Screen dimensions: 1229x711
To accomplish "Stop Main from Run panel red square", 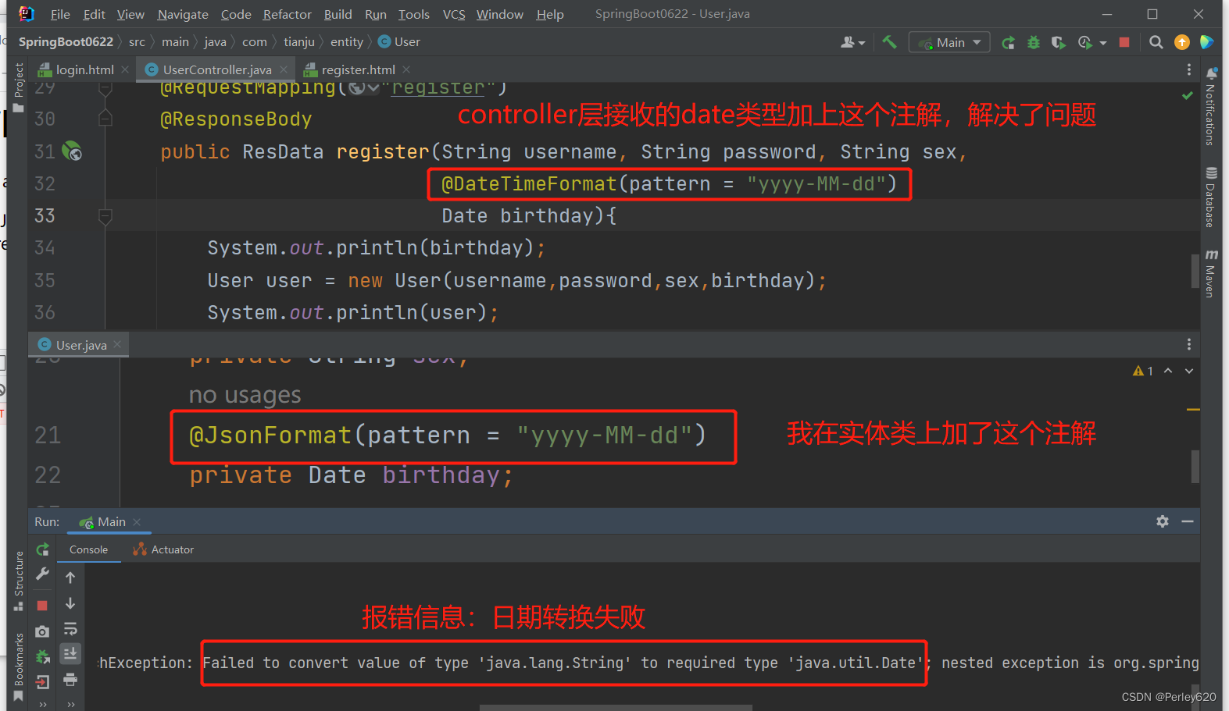I will pos(43,606).
